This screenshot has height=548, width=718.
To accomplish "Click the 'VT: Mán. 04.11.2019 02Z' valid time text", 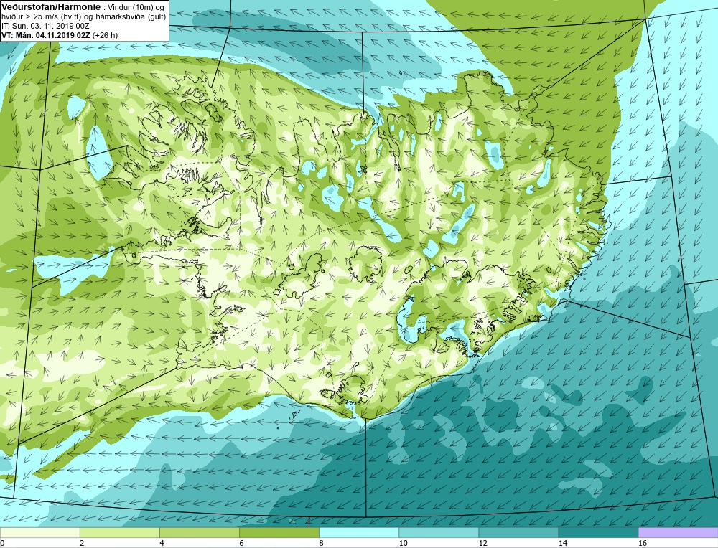I will pyautogui.click(x=46, y=35).
